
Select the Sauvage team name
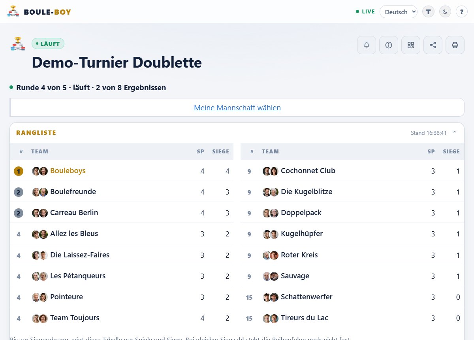pyautogui.click(x=295, y=276)
